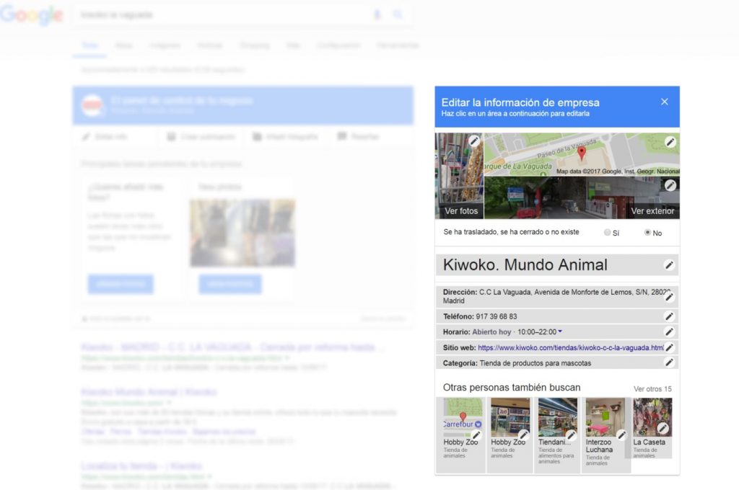Click the Abierto hoy status text

point(491,332)
